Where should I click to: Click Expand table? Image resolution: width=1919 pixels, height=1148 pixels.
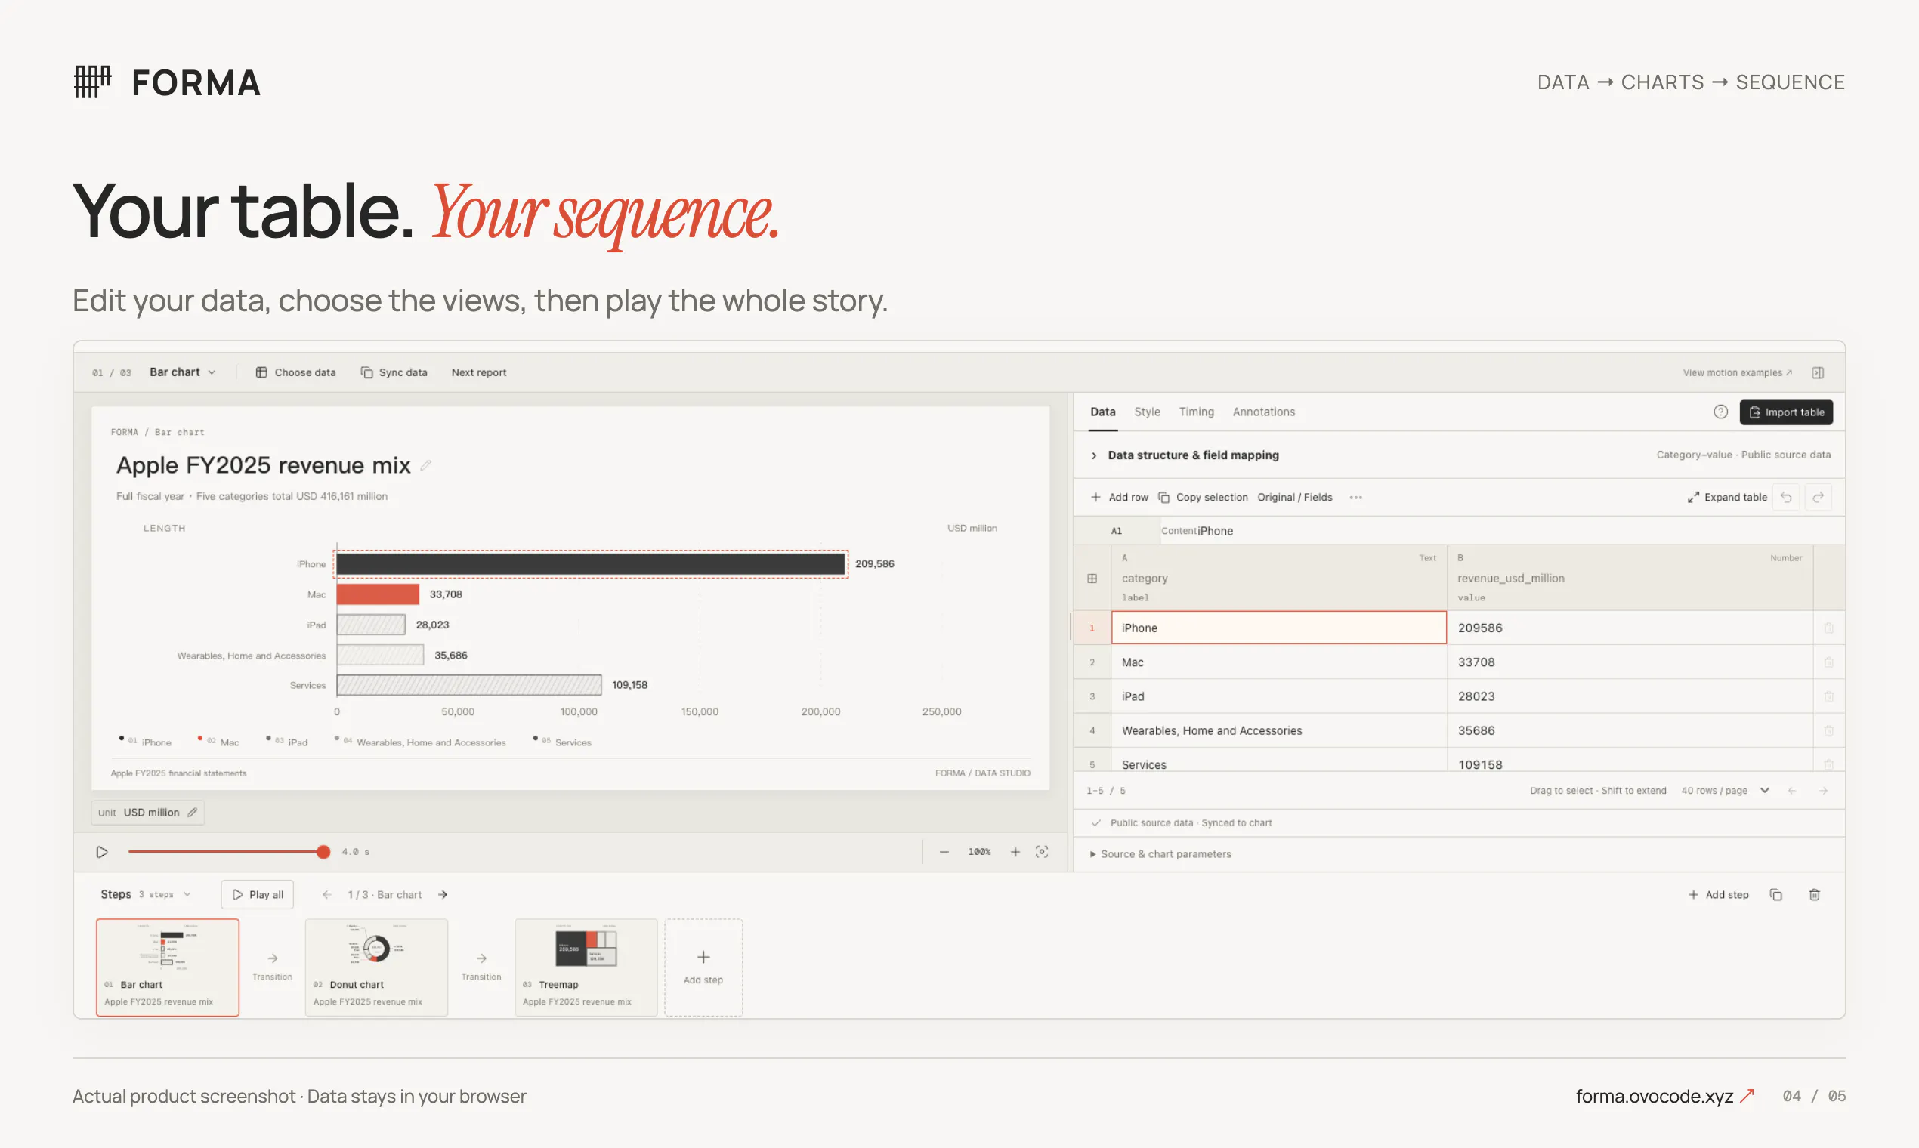(x=1727, y=498)
